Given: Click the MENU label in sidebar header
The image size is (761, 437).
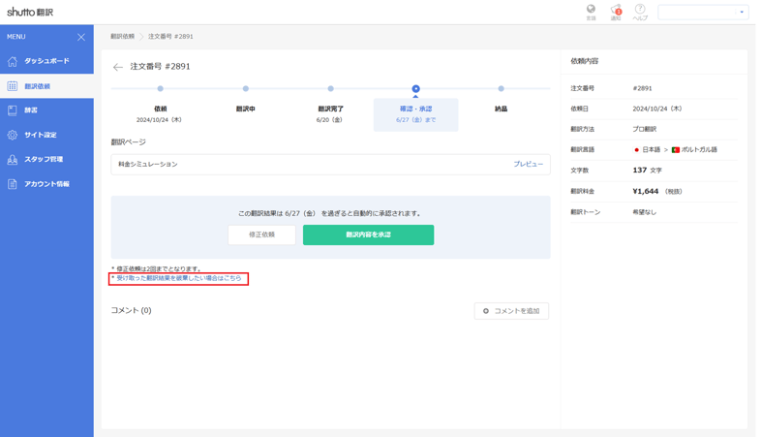Looking at the screenshot, I should pyautogui.click(x=16, y=37).
